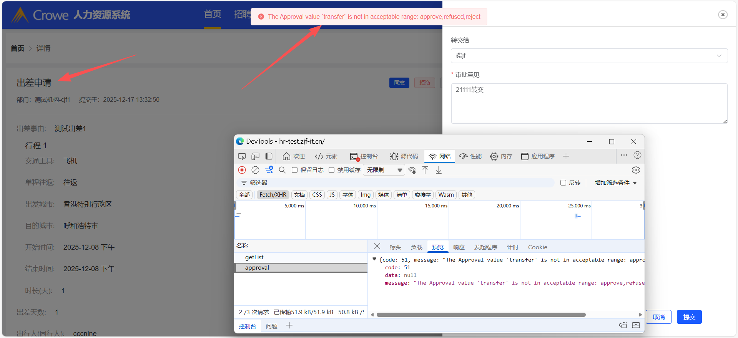Dismiss the error toast red icon

[261, 17]
